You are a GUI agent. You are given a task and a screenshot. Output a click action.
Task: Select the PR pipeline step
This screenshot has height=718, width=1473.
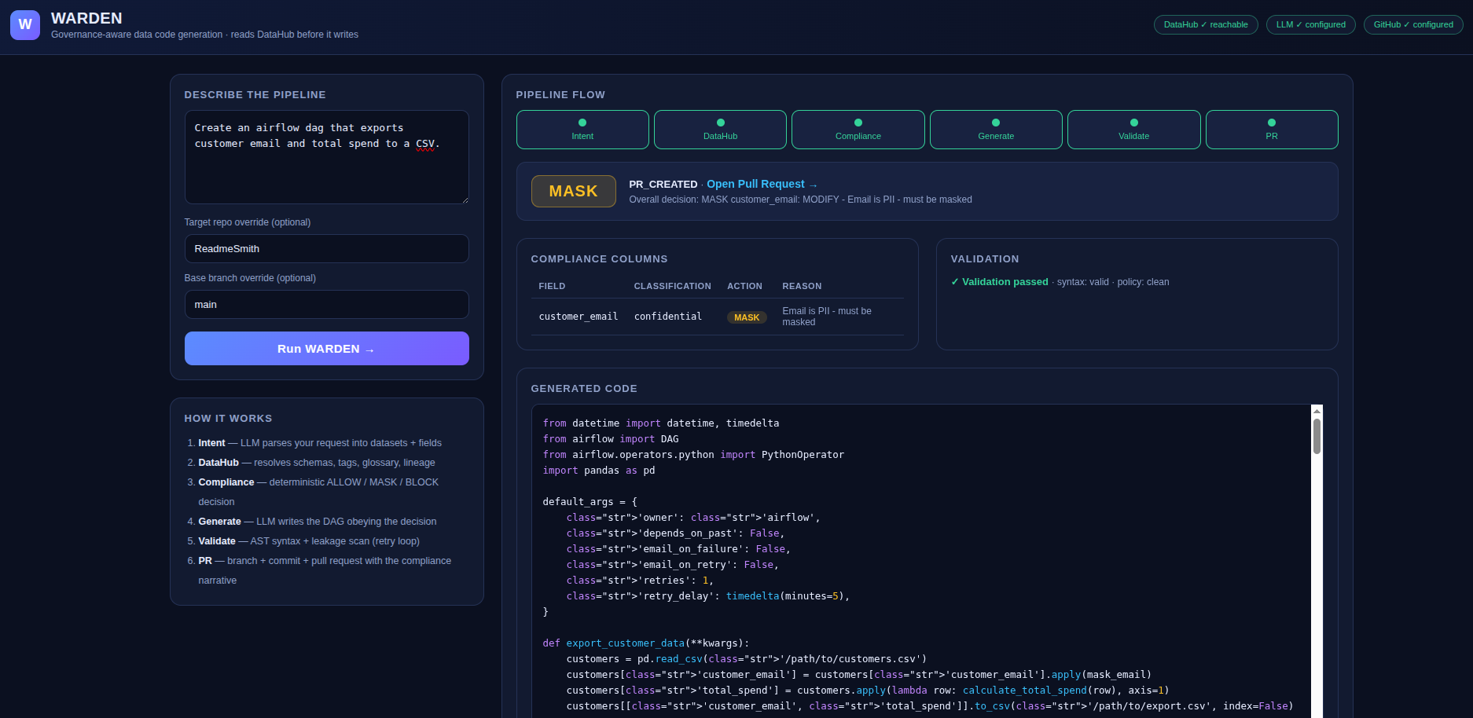click(1272, 130)
